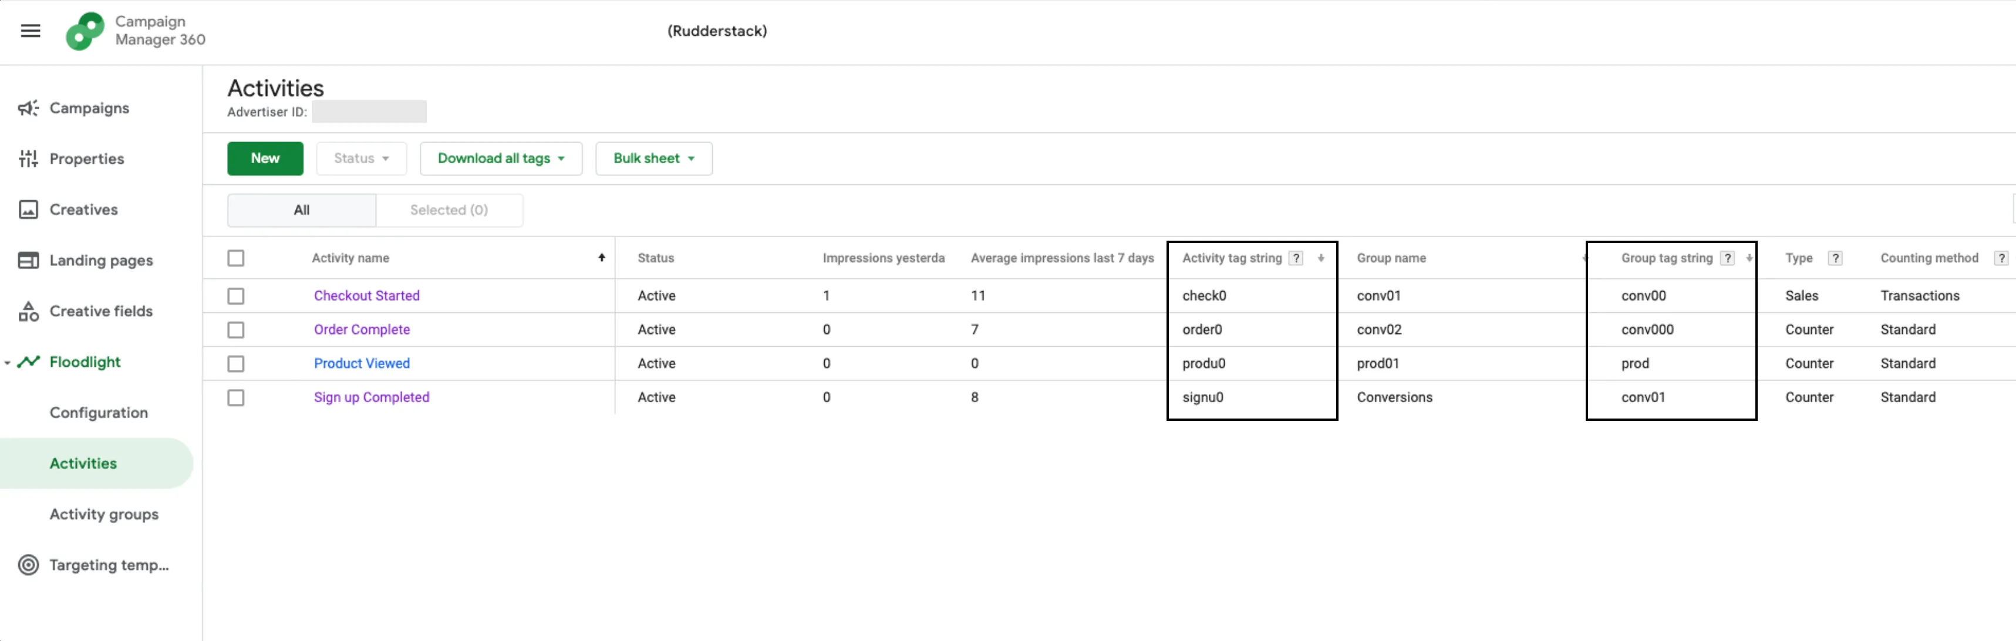Open the hamburger main menu
Image resolution: width=2016 pixels, height=641 pixels.
tap(31, 31)
